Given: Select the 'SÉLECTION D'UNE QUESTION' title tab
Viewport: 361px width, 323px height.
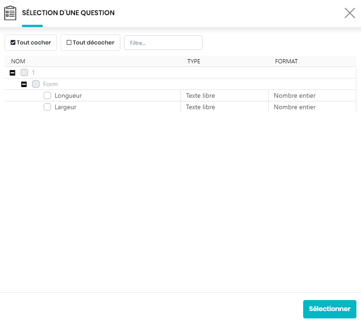Looking at the screenshot, I should click(x=68, y=13).
